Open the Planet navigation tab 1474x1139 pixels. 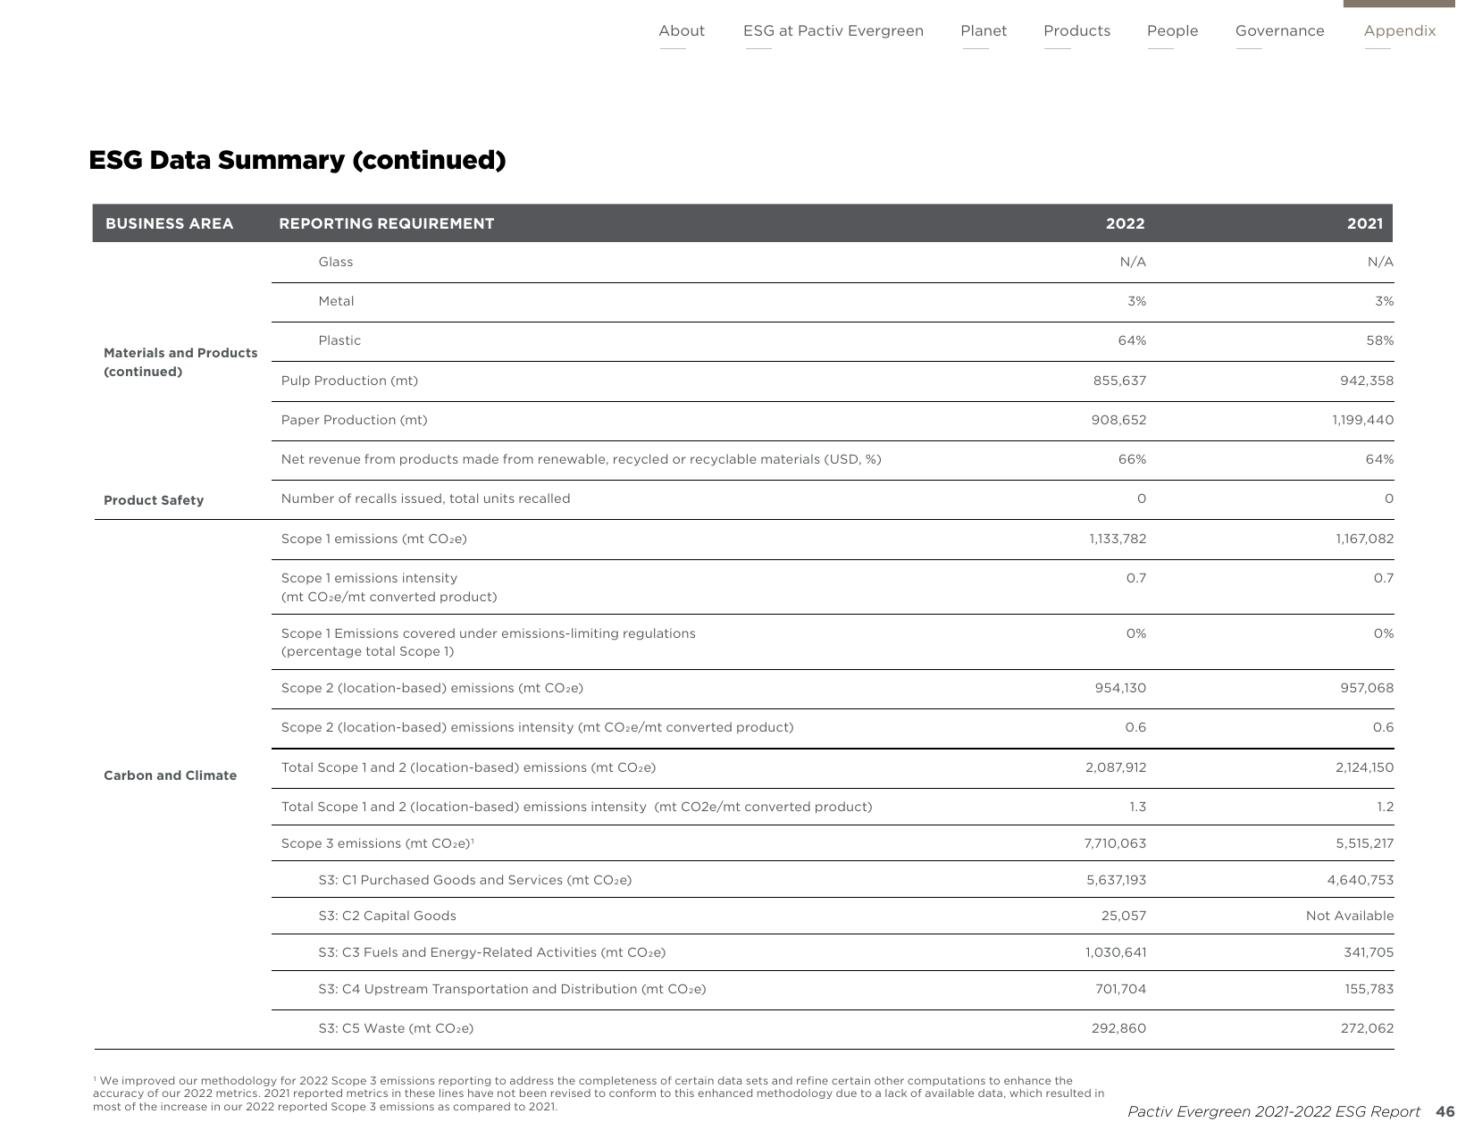pos(984,31)
